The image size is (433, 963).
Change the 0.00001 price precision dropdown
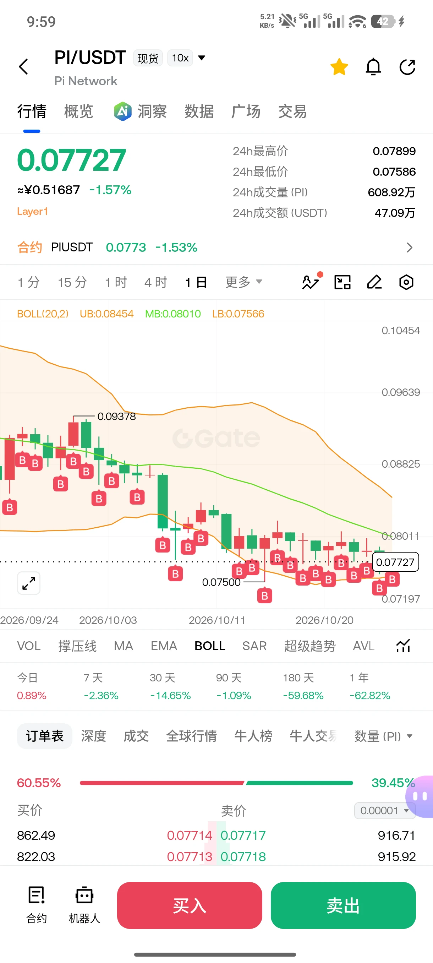pyautogui.click(x=385, y=810)
